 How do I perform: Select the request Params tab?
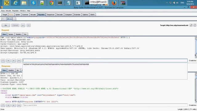[x=11, y=34]
